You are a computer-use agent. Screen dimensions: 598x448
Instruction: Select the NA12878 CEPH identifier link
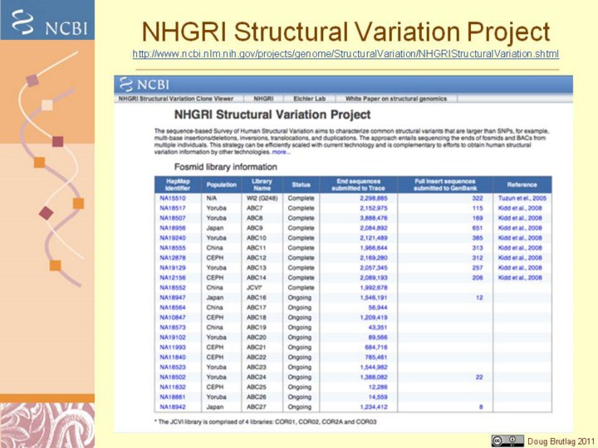(x=173, y=258)
